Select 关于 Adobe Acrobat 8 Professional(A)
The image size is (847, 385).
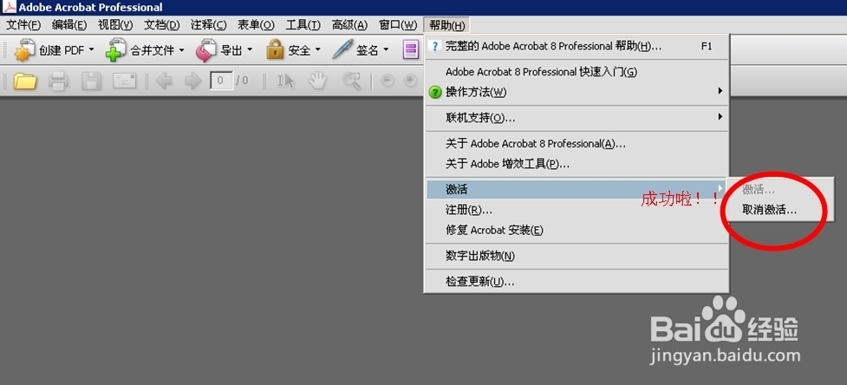point(577,144)
